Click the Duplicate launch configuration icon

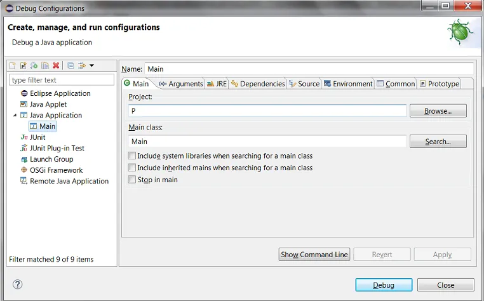[x=45, y=65]
